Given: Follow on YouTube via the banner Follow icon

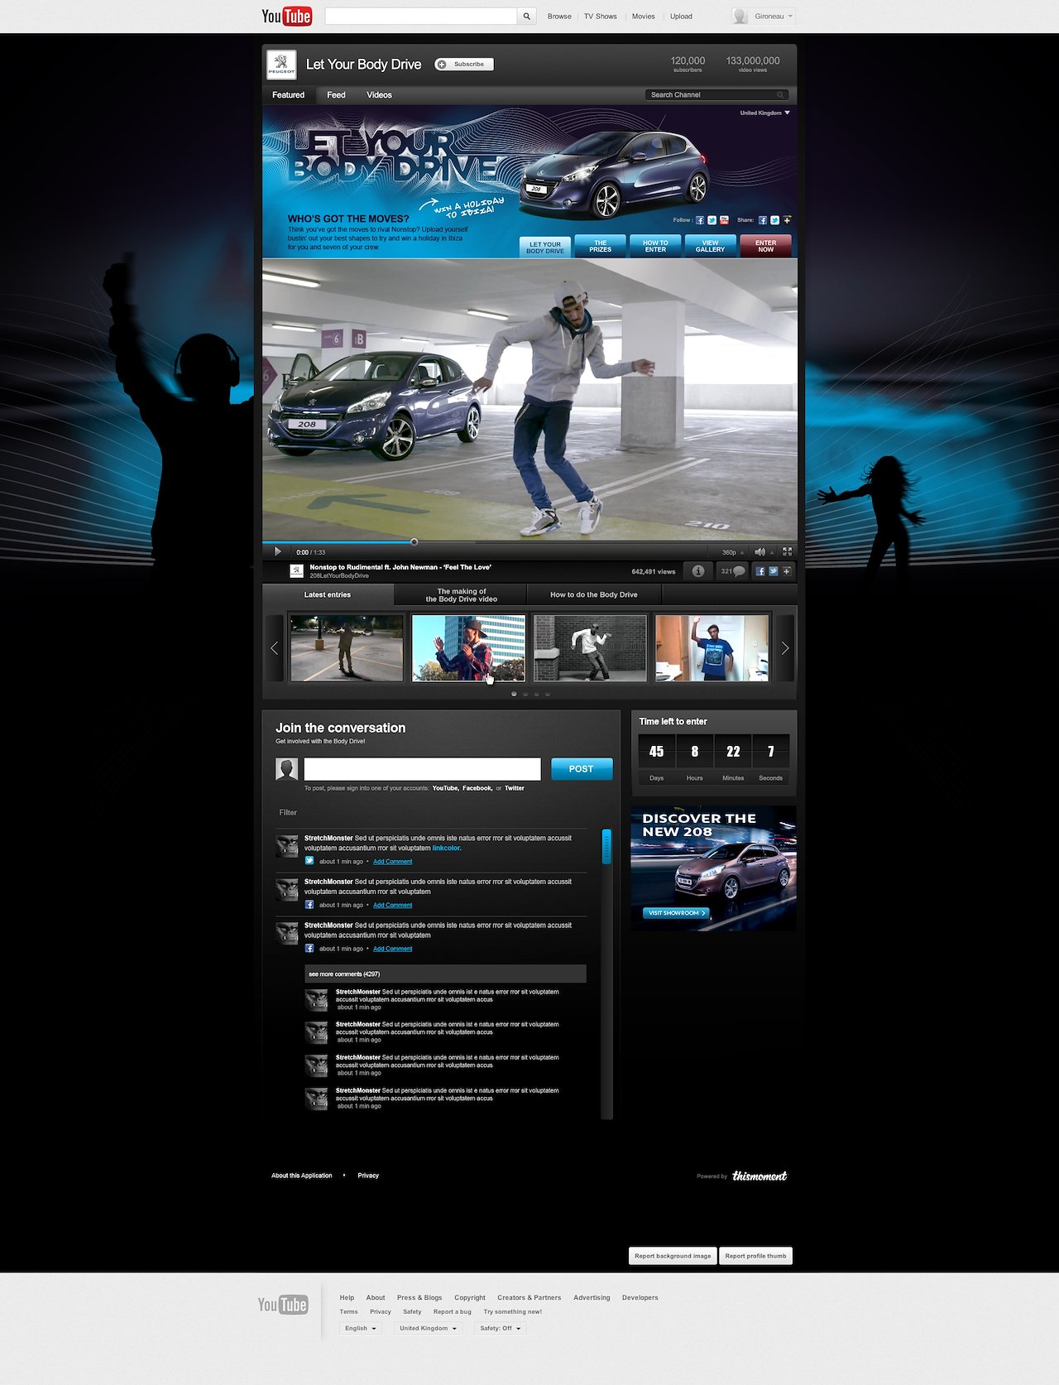Looking at the screenshot, I should (724, 220).
